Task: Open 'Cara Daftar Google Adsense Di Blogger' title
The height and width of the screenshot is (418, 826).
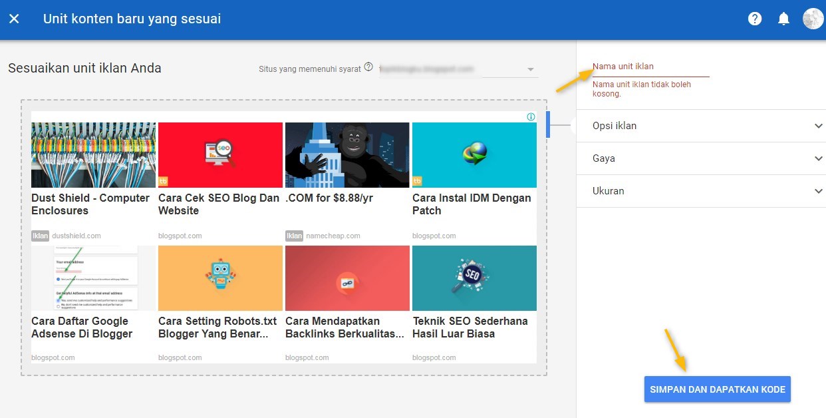Action: [x=82, y=327]
